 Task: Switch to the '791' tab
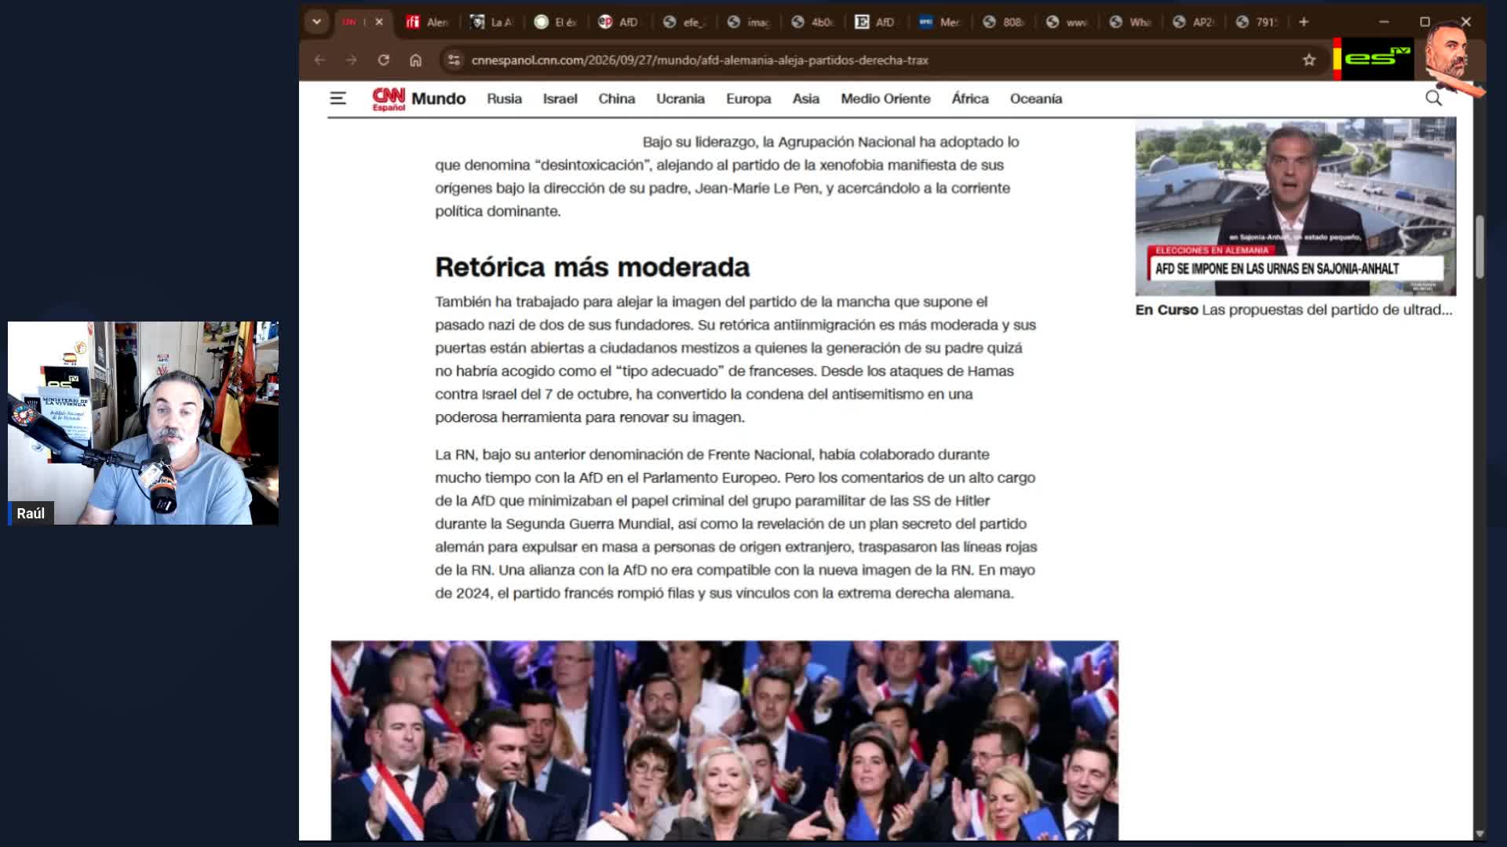(x=1257, y=22)
